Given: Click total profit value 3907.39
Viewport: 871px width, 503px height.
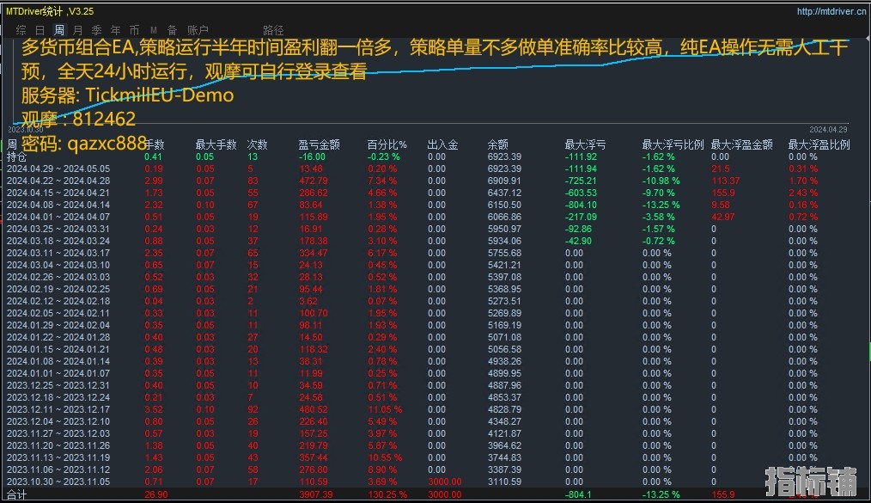Looking at the screenshot, I should (316, 494).
